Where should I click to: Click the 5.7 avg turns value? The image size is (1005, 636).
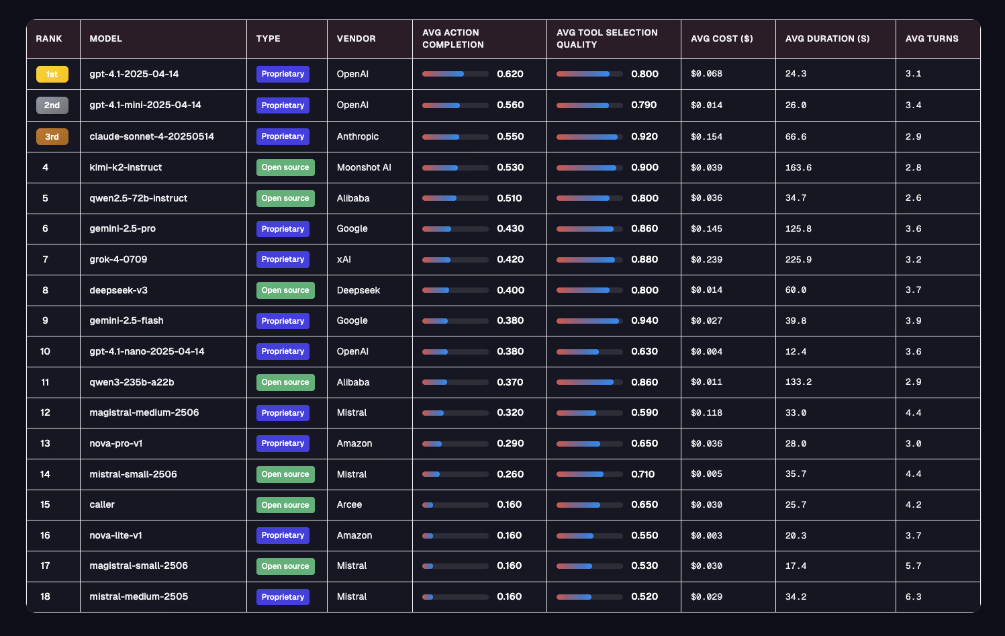(x=913, y=566)
